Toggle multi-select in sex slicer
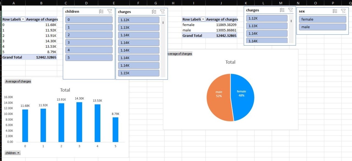The width and height of the screenshot is (352, 161). click(x=335, y=11)
